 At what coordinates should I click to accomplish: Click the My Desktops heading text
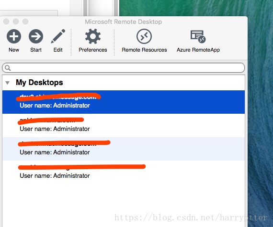coord(39,83)
